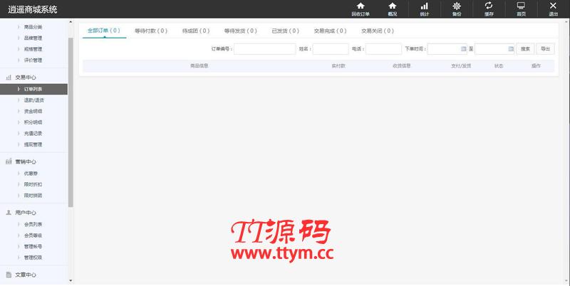Open 充值记录 in sidebar

point(33,133)
